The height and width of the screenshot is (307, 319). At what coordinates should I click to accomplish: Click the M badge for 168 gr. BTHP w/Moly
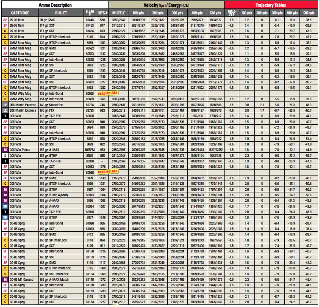click(5, 195)
